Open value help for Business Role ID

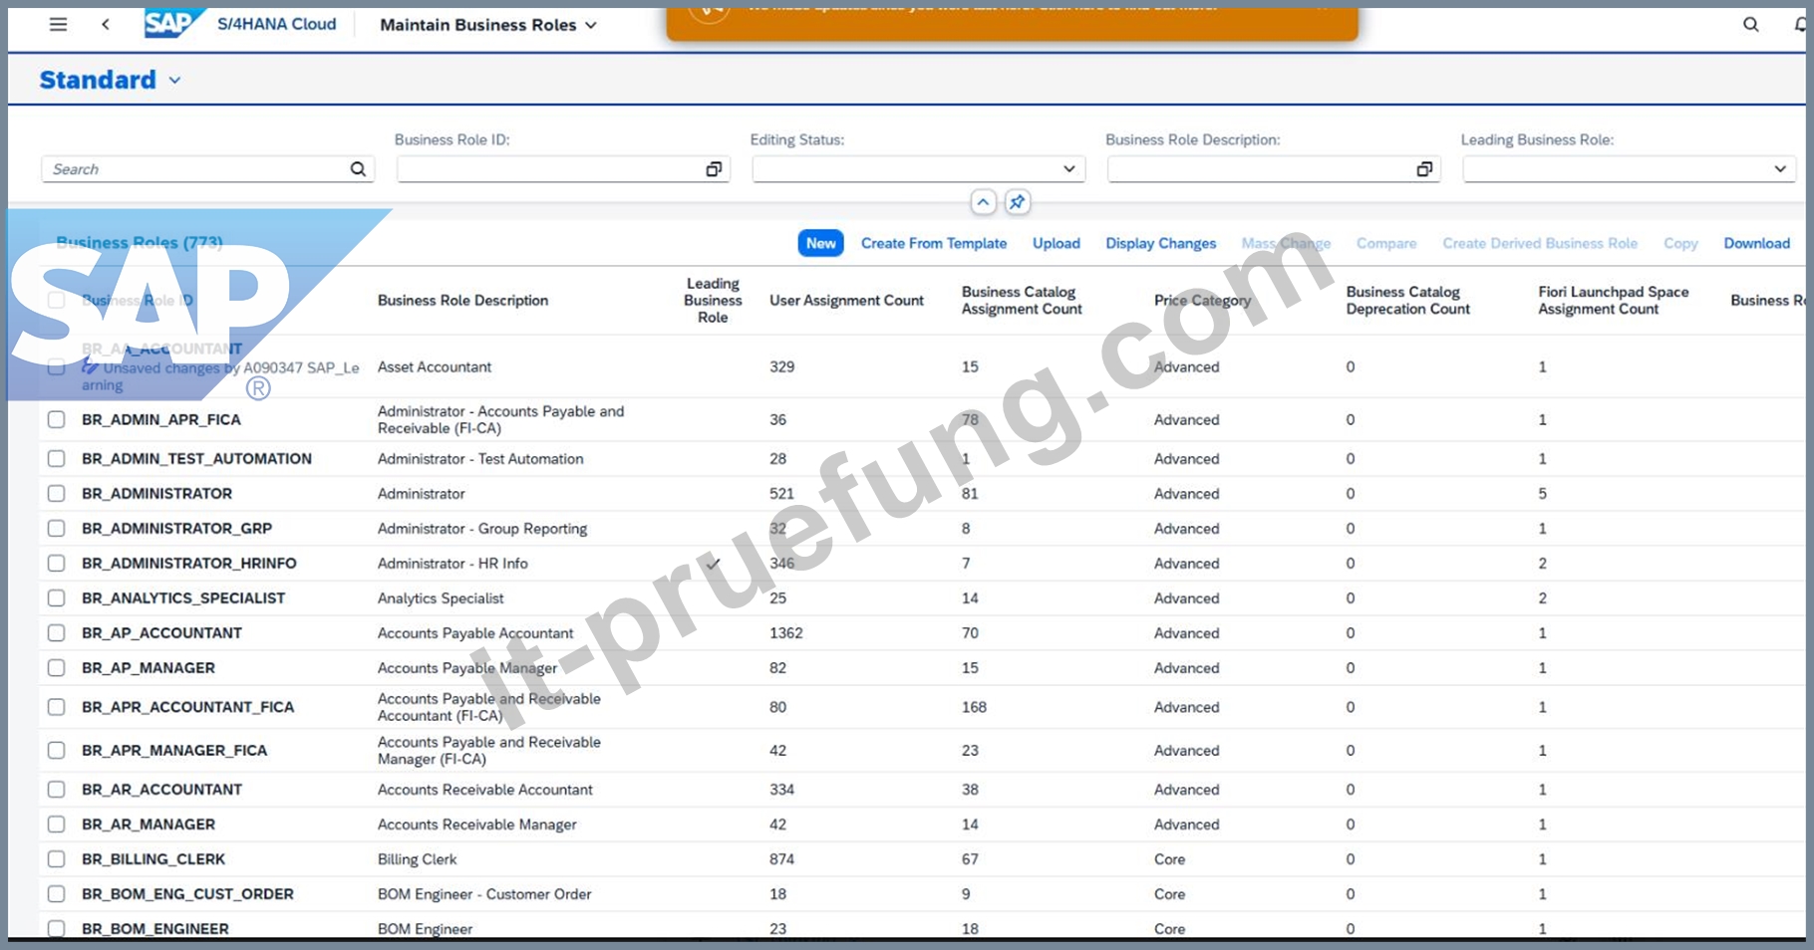(x=714, y=169)
